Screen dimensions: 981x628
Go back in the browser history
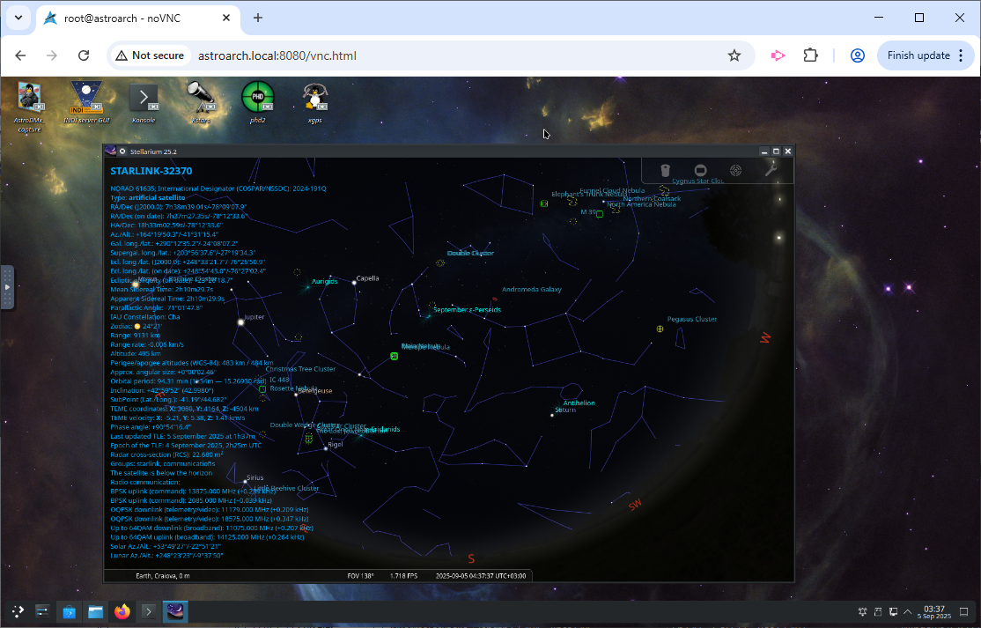(20, 55)
